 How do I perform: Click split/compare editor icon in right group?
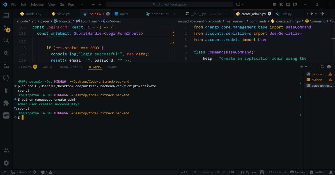click(x=322, y=14)
